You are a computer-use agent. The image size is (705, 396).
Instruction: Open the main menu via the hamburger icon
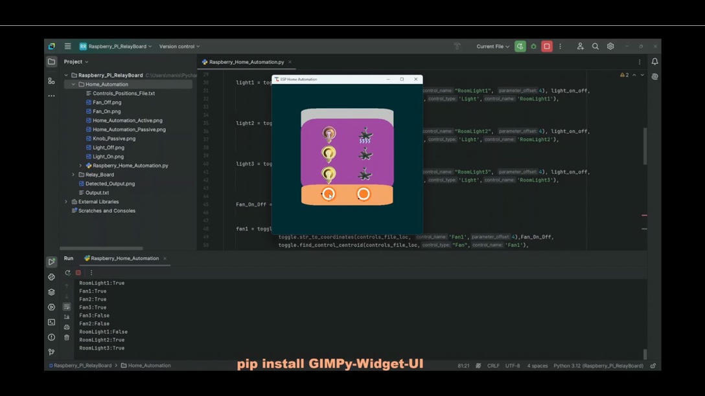coord(67,46)
